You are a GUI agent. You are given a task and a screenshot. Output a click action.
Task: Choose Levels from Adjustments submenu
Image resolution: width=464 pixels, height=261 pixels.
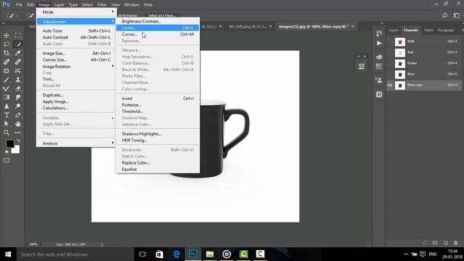158,28
